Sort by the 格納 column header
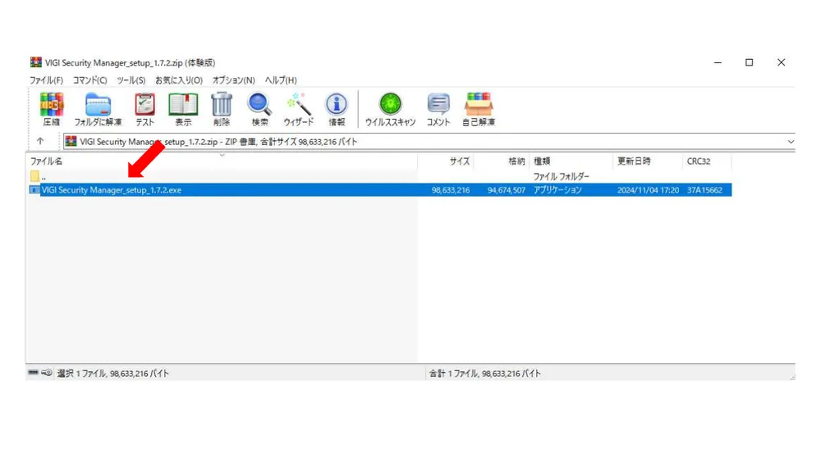 [502, 161]
